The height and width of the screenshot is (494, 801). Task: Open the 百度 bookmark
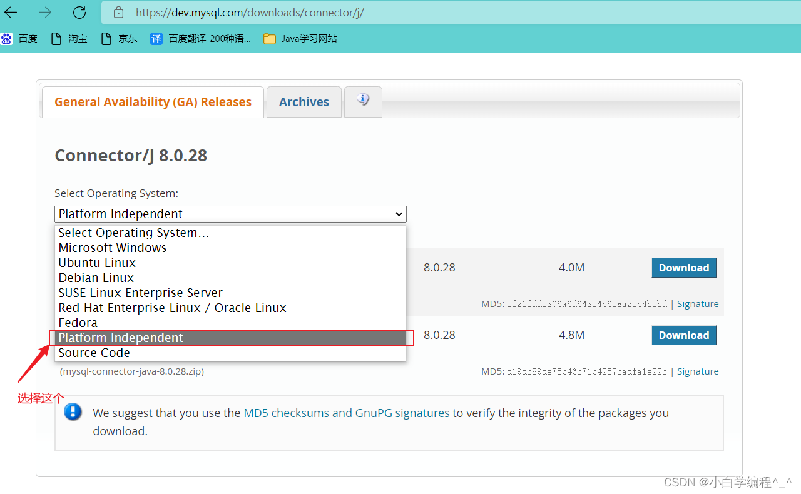19,39
